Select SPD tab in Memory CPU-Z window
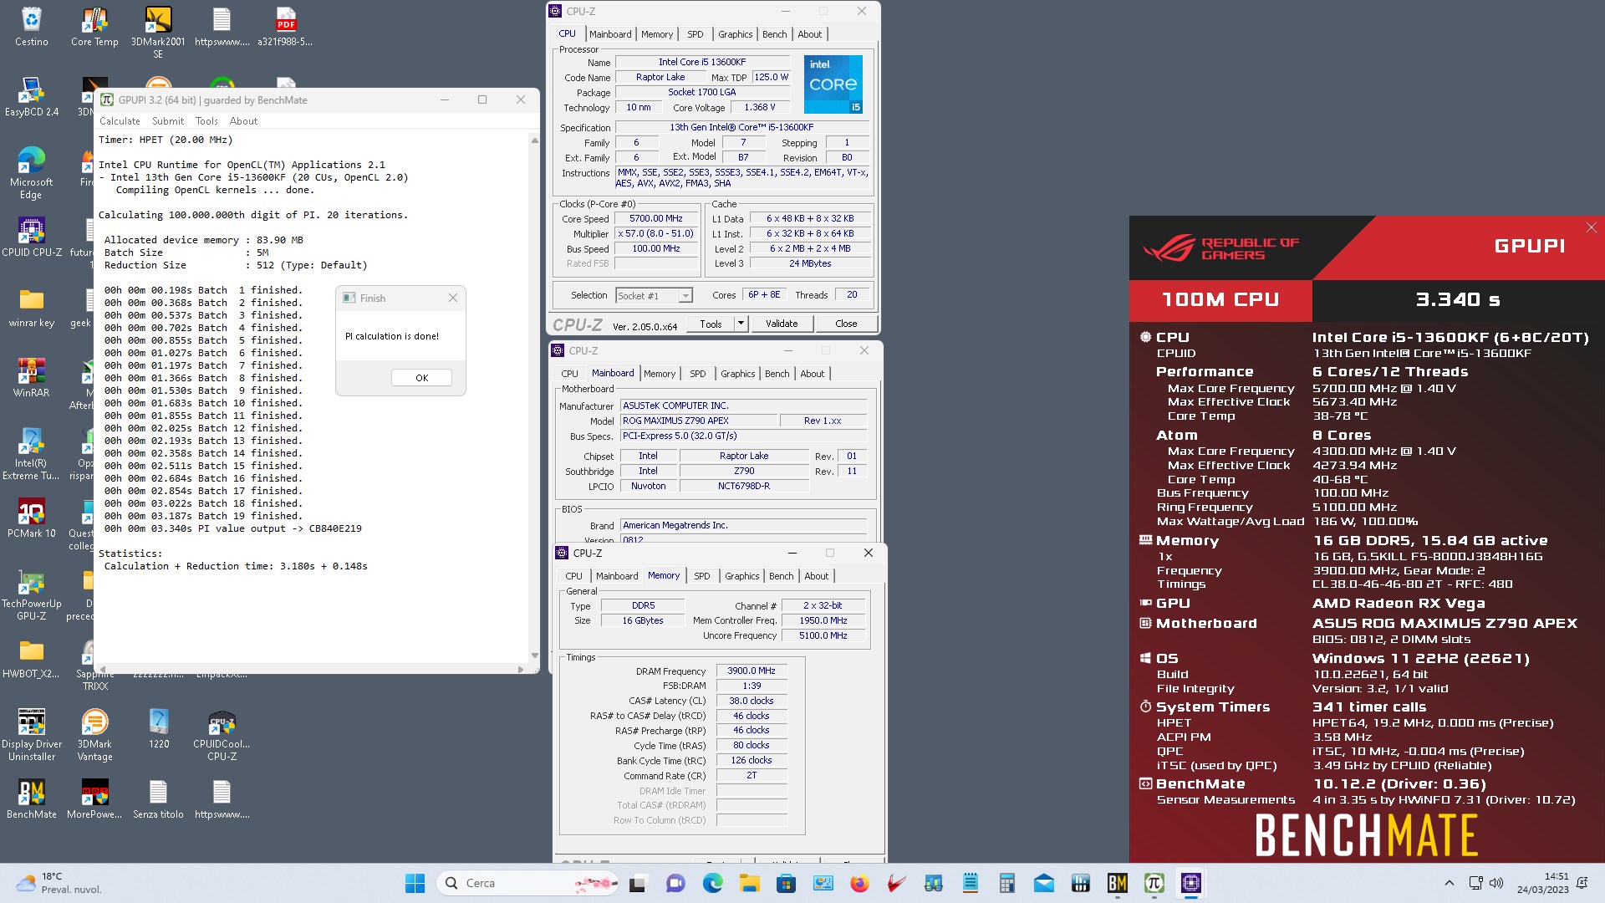Viewport: 1605px width, 903px height. (702, 576)
